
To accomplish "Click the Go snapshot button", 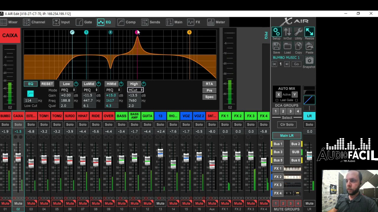I will pos(296,64).
